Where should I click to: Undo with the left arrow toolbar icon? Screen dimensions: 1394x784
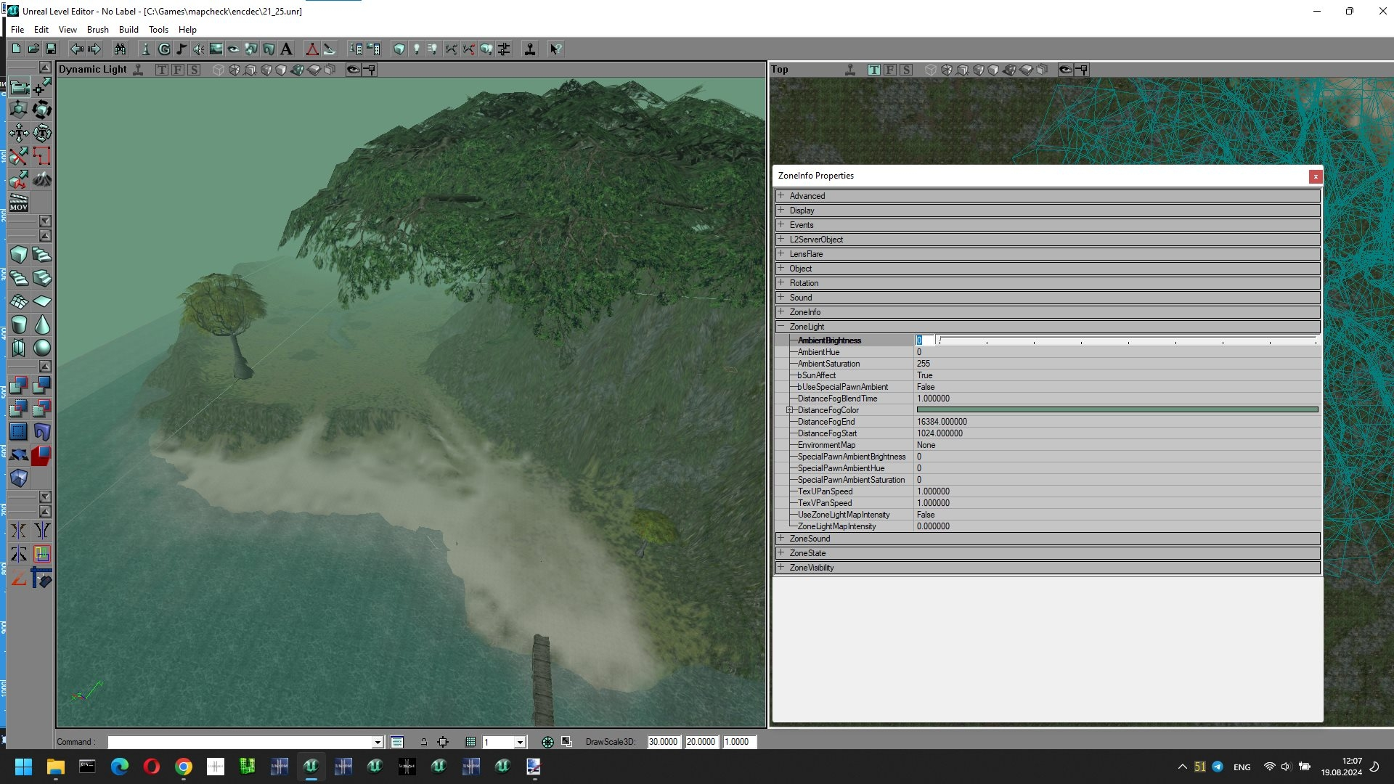pos(76,49)
